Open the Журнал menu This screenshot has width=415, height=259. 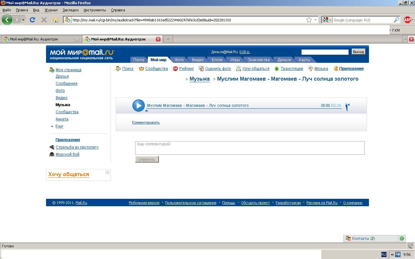pyautogui.click(x=51, y=10)
